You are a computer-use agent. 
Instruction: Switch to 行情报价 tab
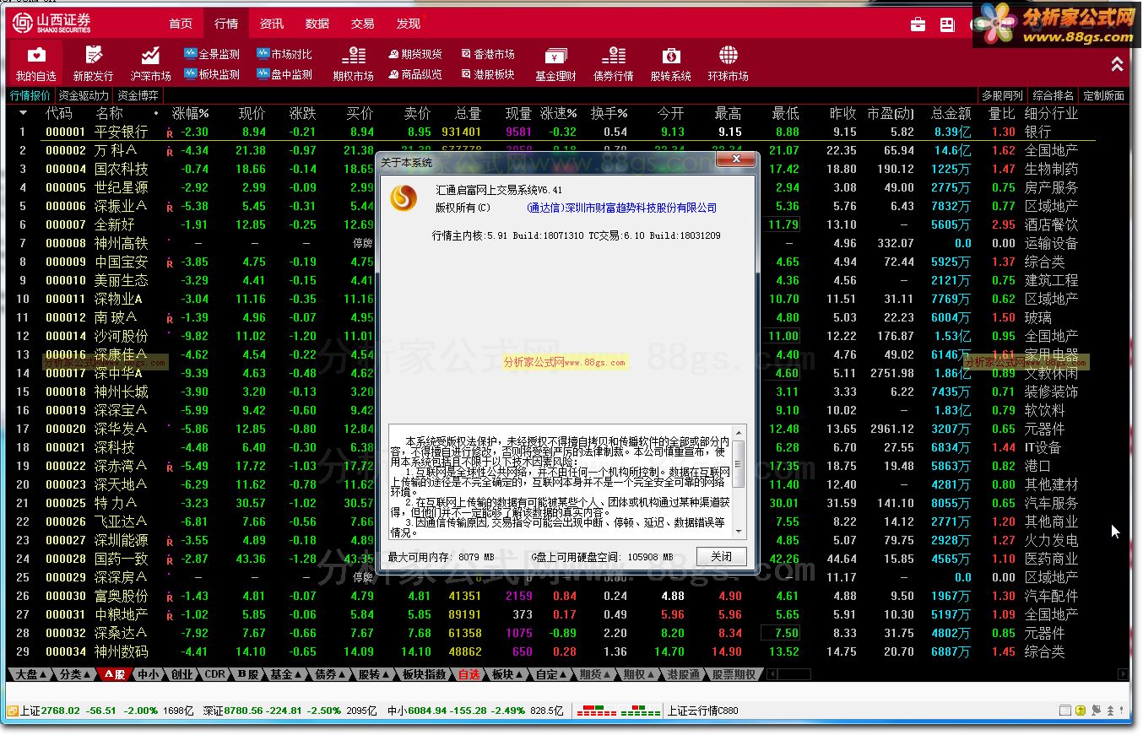point(30,95)
